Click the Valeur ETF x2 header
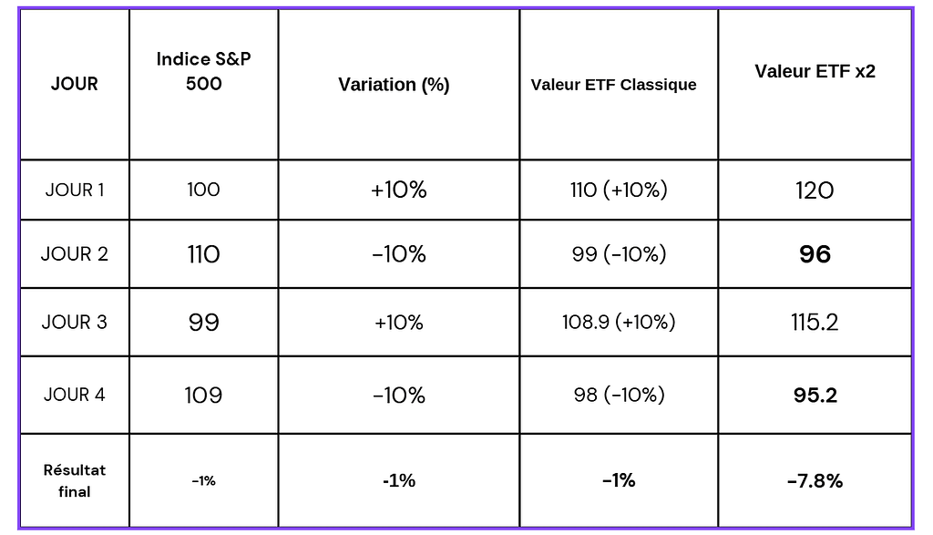Viewport: 933px width, 535px height. 815,71
